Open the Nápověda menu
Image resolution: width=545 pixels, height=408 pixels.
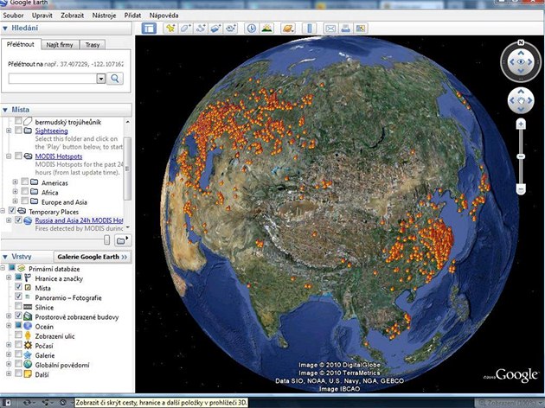[163, 16]
